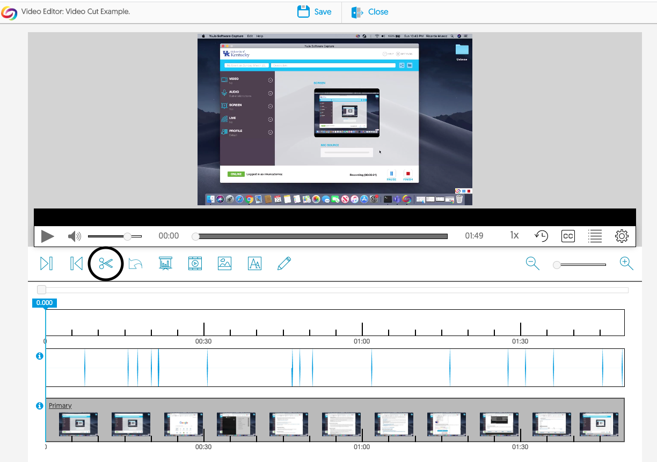This screenshot has height=462, width=657.
Task: Select the pencil edit tool
Action: click(x=284, y=263)
